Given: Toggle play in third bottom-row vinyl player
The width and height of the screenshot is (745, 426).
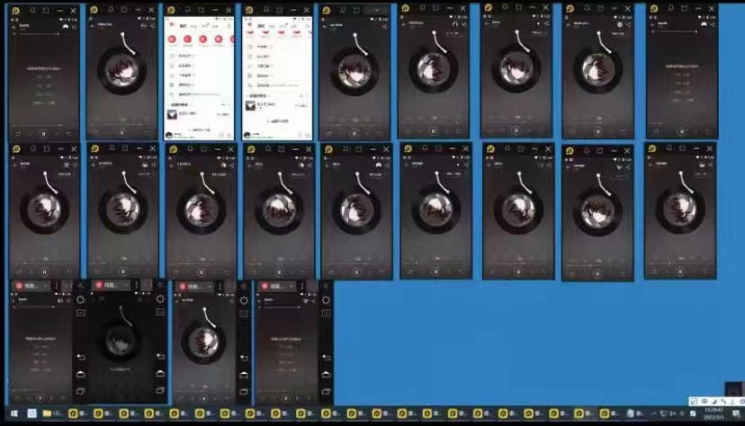Looking at the screenshot, I should (x=203, y=399).
